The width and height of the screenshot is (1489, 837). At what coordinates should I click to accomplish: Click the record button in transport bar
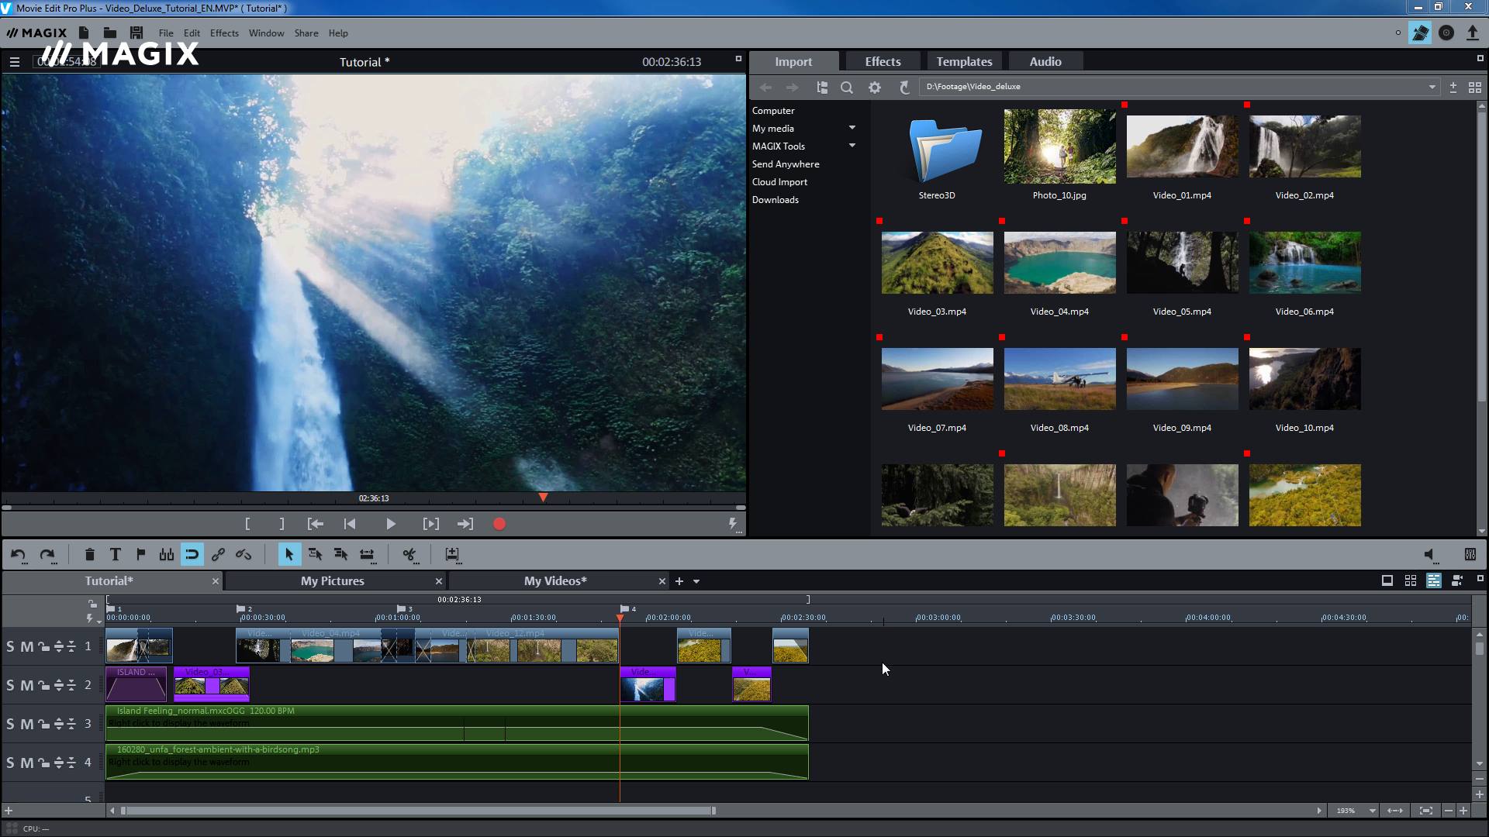click(500, 523)
